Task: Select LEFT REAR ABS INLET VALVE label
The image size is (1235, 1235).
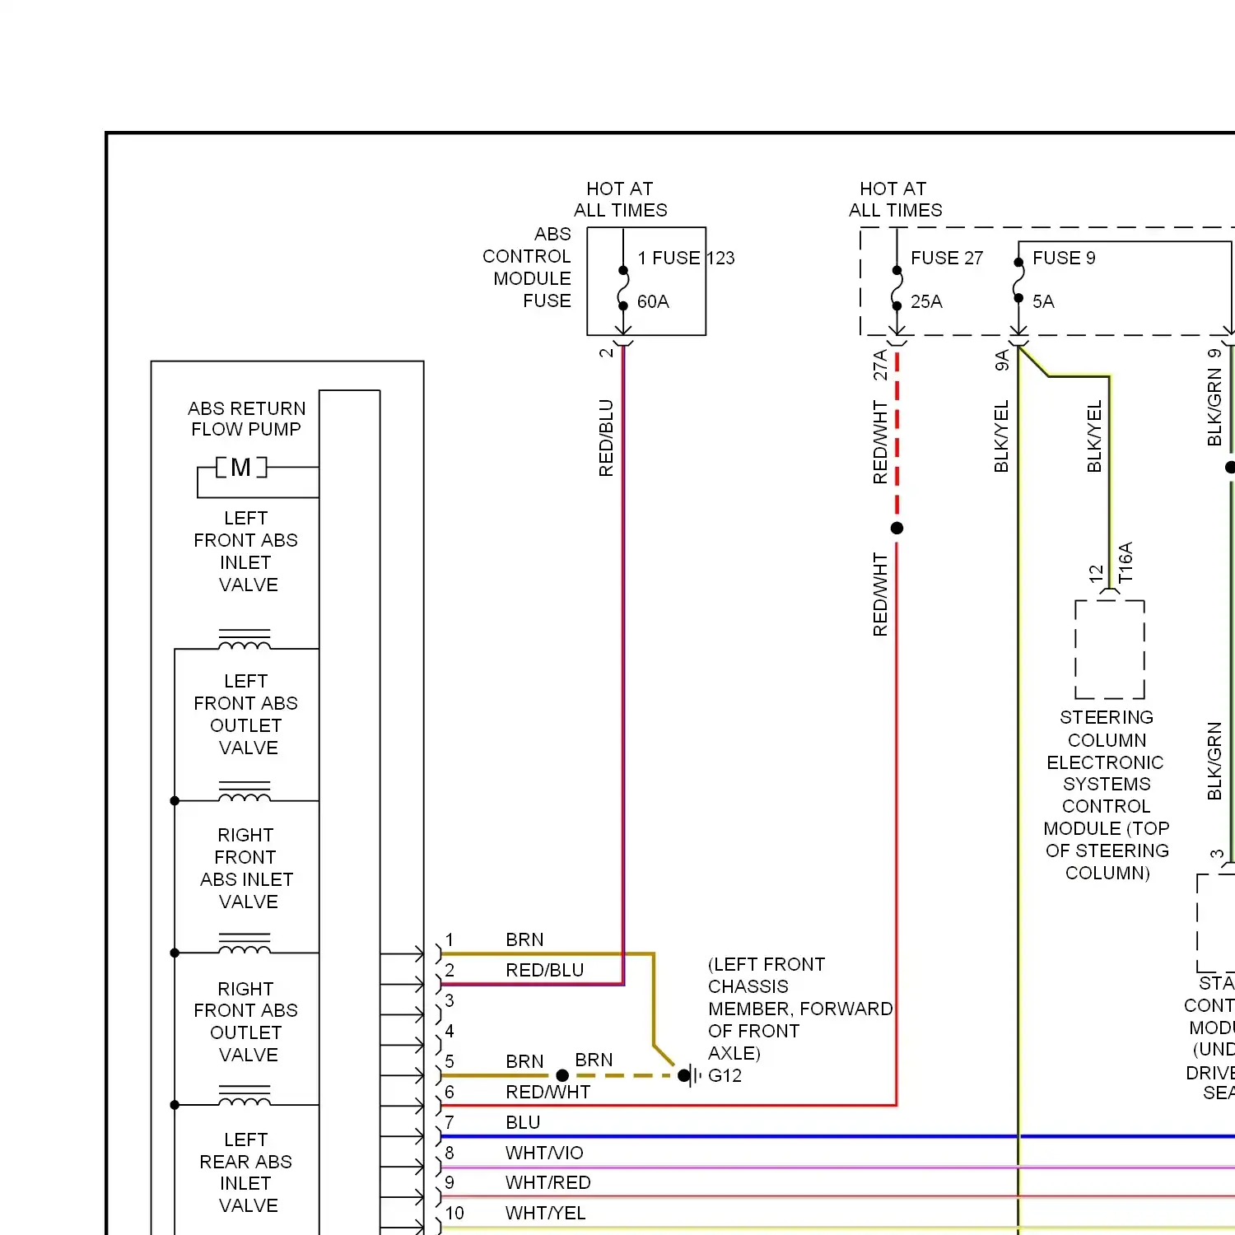Action: tap(245, 1172)
